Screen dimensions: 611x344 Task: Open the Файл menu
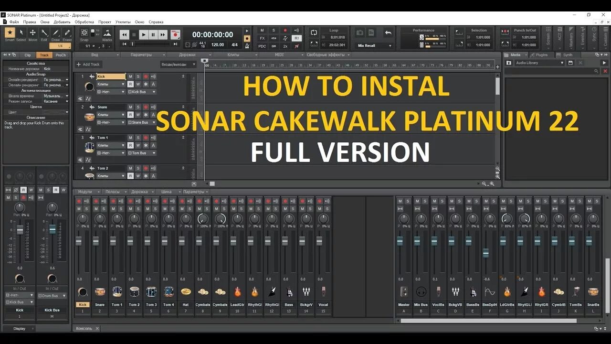(14, 22)
